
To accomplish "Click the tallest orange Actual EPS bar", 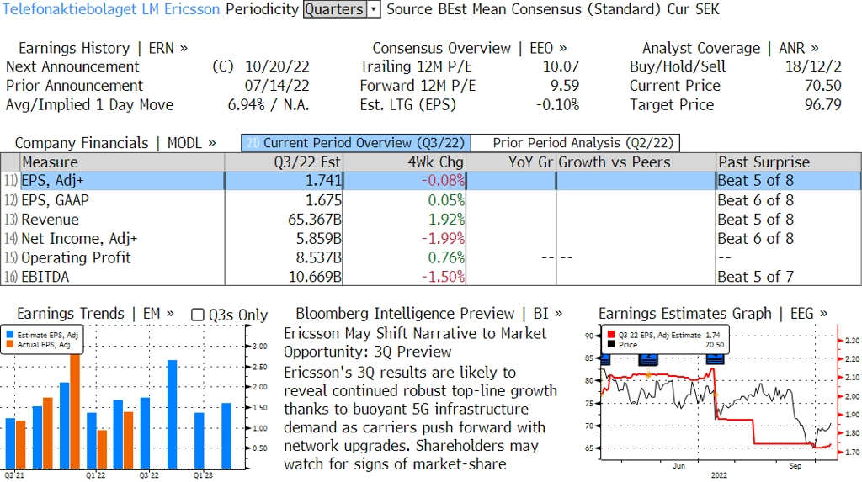I will click(75, 411).
